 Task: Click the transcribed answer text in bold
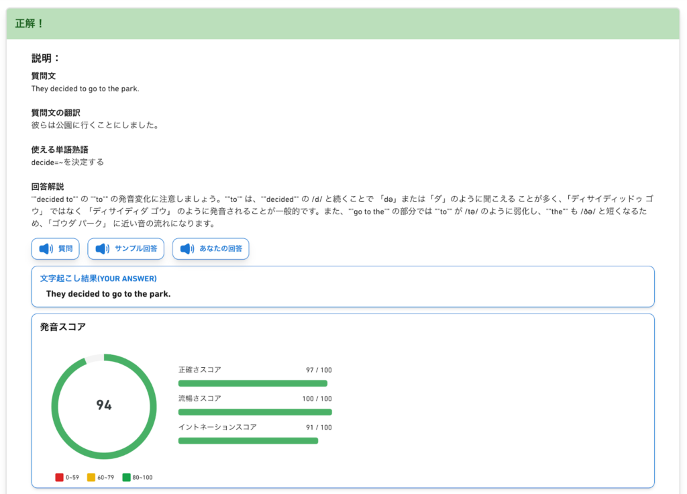pyautogui.click(x=108, y=294)
